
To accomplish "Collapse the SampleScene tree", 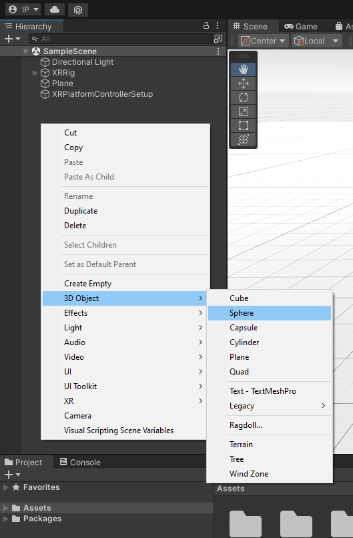I will (25, 51).
